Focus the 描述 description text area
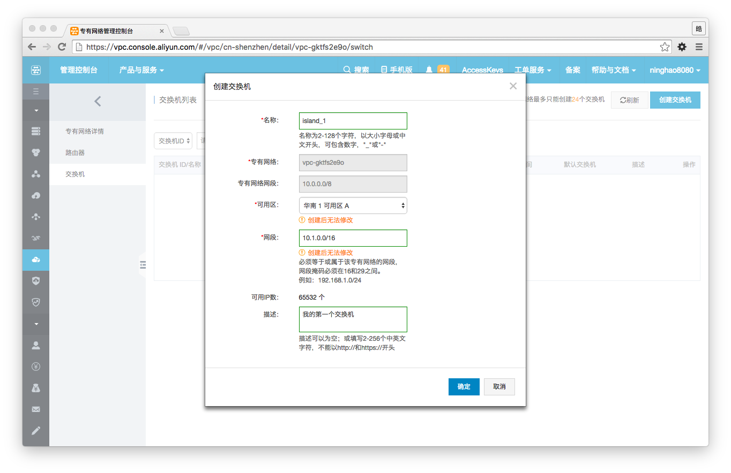The height and width of the screenshot is (473, 731). tap(353, 319)
